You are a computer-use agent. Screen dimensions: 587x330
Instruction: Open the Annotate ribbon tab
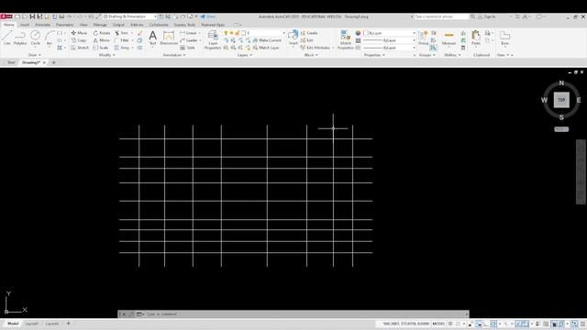pyautogui.click(x=42, y=25)
